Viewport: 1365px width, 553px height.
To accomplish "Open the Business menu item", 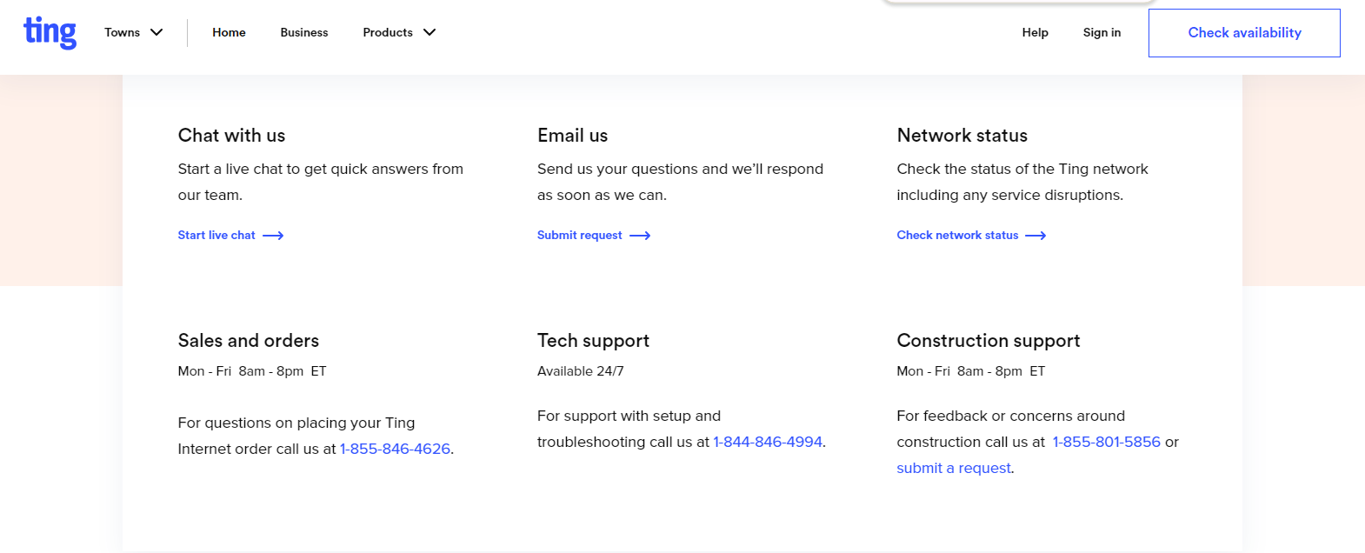I will coord(304,32).
